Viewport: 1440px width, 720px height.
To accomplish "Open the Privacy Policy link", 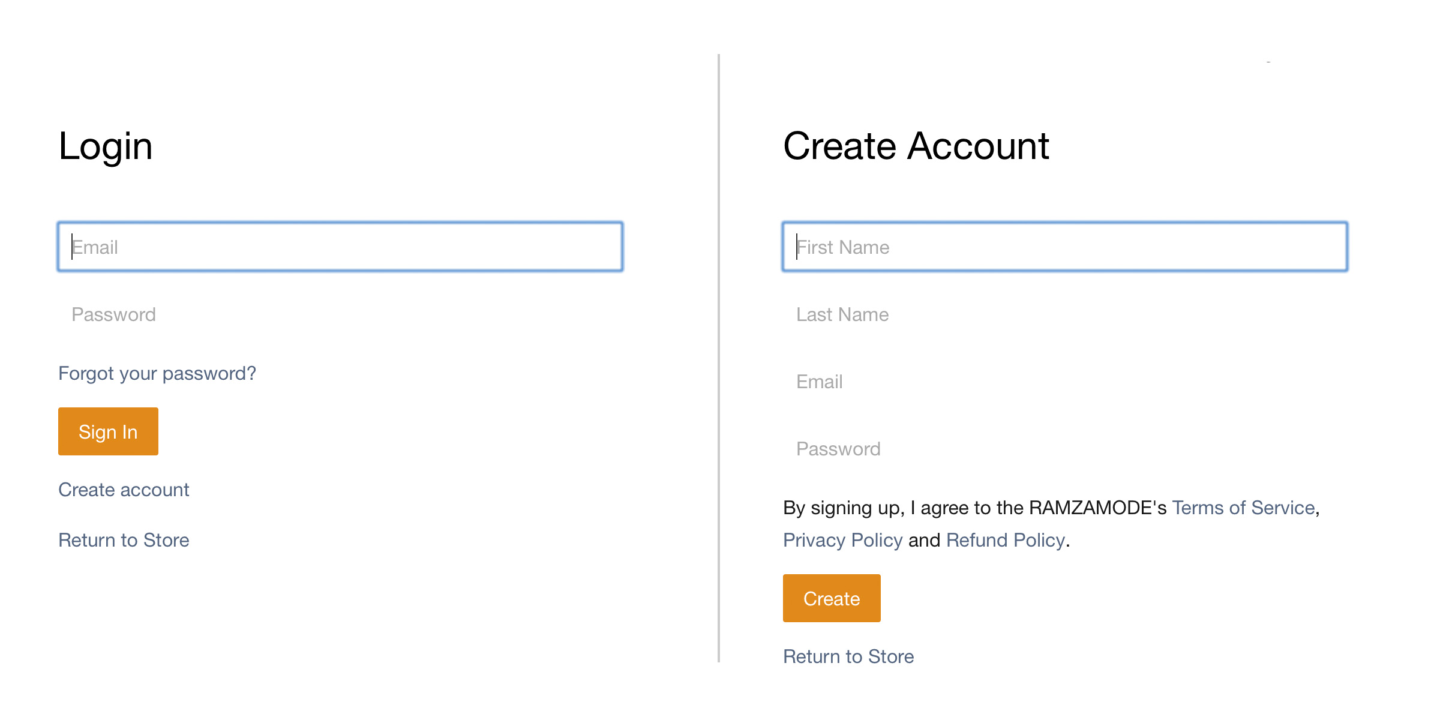I will [843, 540].
